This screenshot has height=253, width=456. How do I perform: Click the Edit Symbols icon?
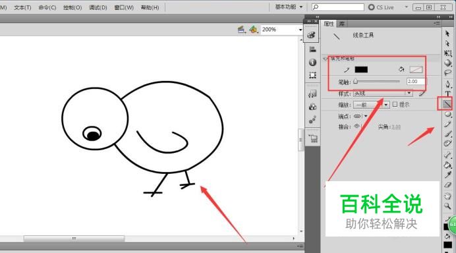253,30
